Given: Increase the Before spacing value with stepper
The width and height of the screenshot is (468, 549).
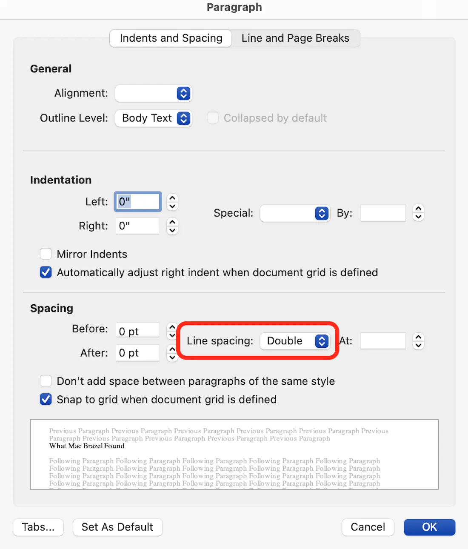Looking at the screenshot, I should click(172, 326).
